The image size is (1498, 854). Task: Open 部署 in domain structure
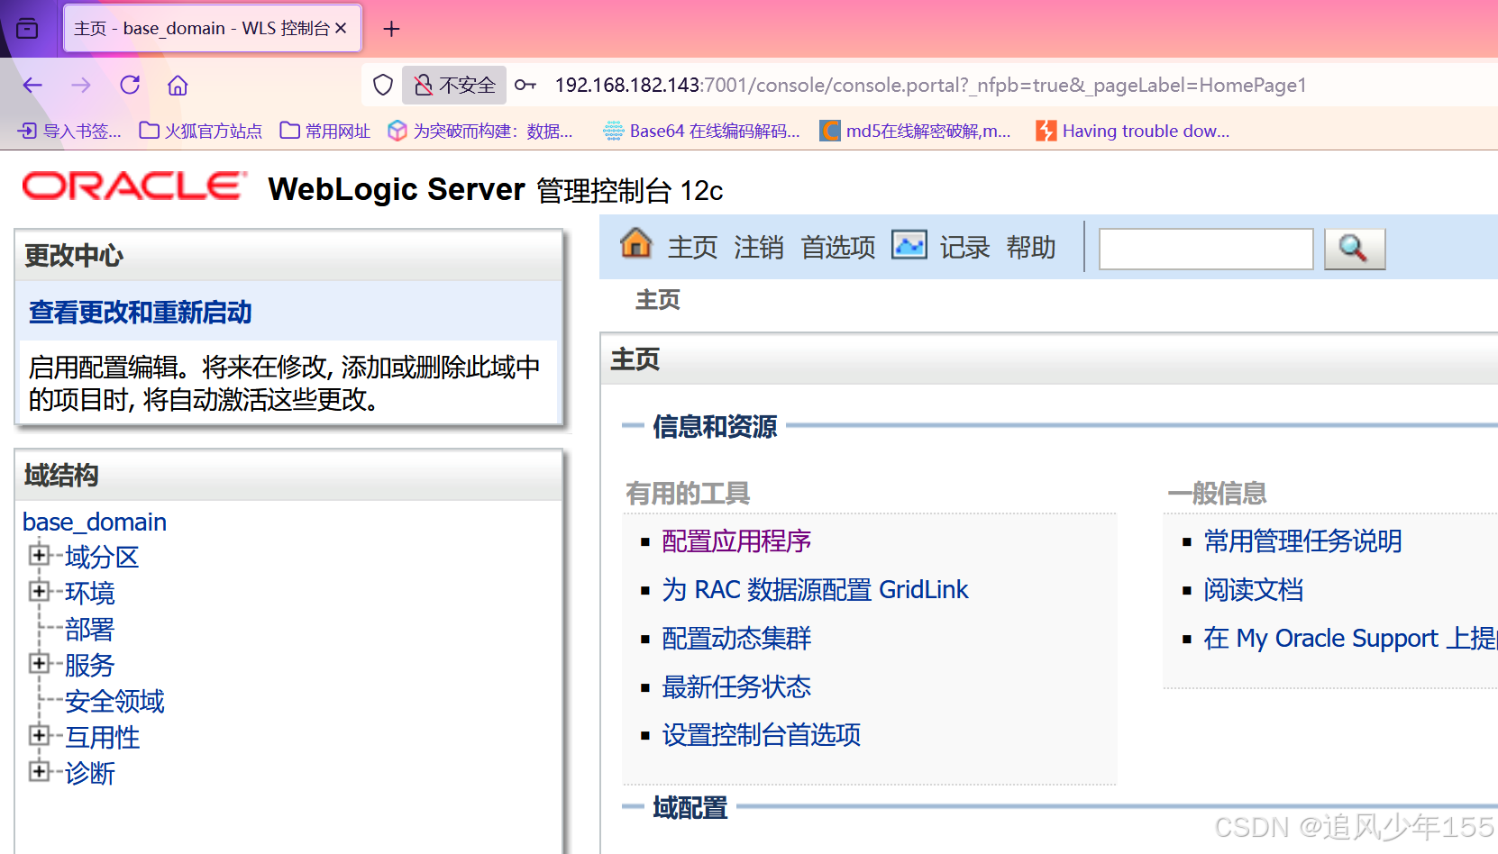click(x=90, y=630)
